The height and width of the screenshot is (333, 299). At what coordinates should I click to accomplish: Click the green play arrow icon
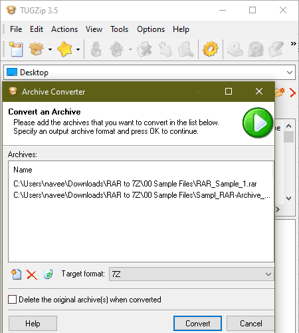coord(258,123)
